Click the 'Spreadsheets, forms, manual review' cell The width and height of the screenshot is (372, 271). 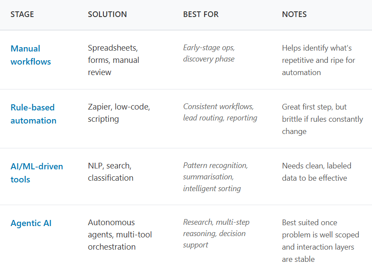point(113,60)
